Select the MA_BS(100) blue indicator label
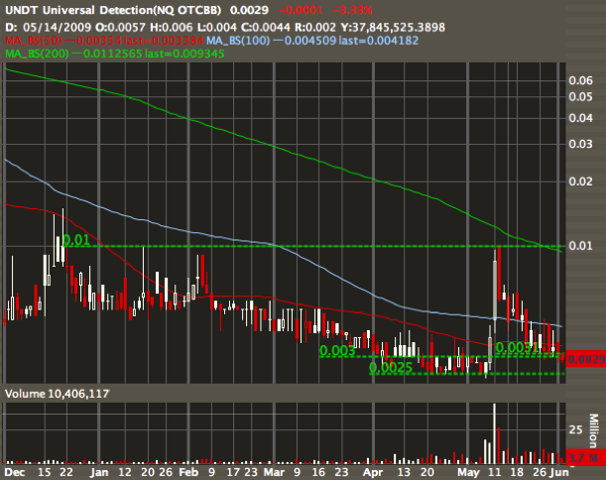 click(312, 41)
